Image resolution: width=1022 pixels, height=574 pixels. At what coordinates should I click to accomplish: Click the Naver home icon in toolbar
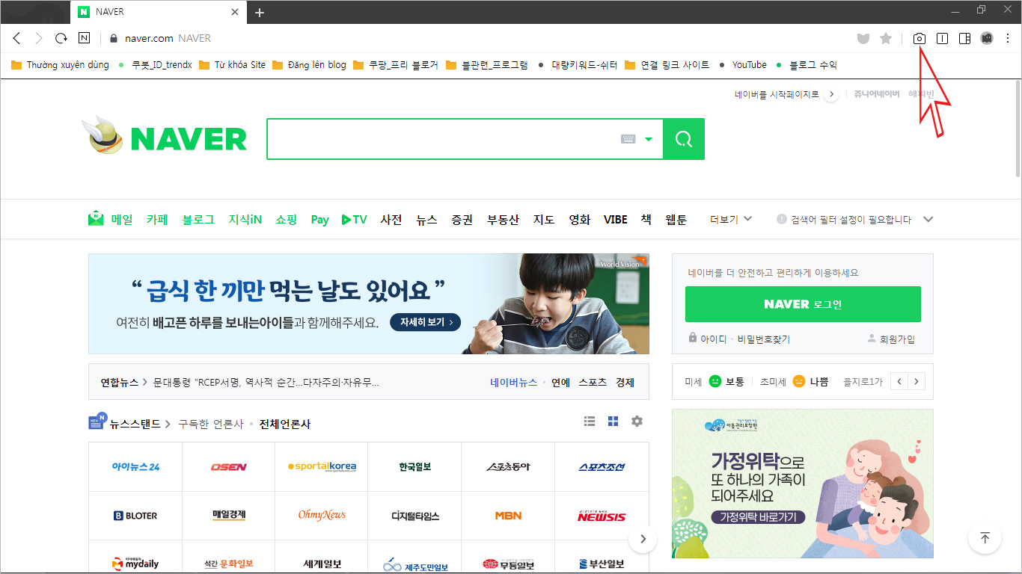click(84, 38)
